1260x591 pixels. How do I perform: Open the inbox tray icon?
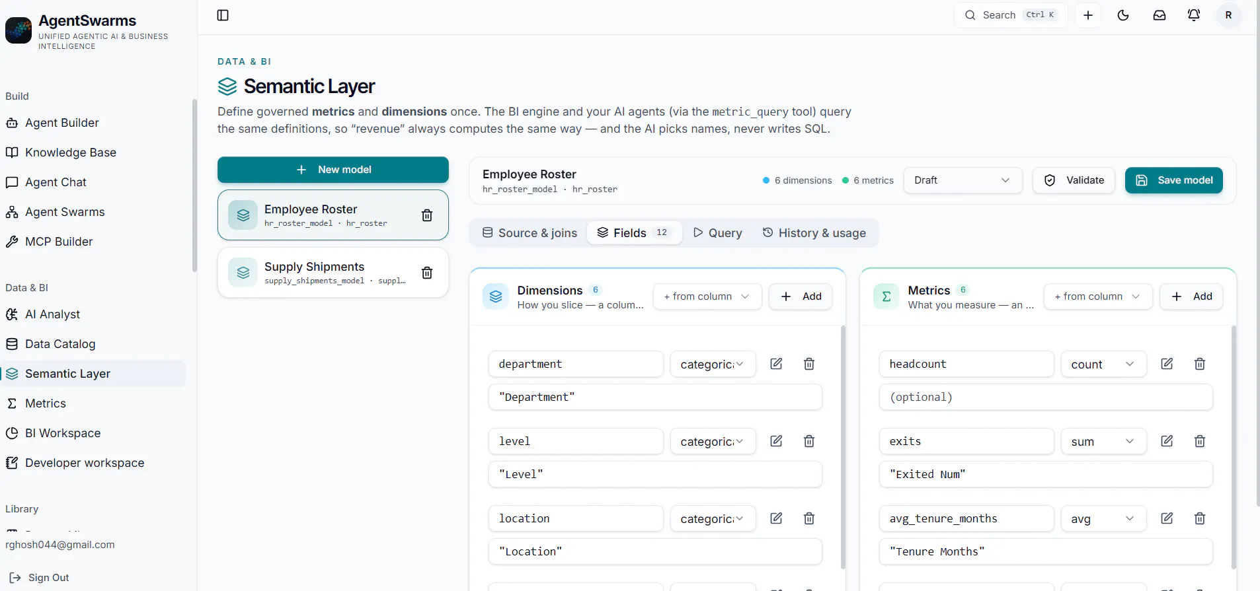(x=1160, y=15)
